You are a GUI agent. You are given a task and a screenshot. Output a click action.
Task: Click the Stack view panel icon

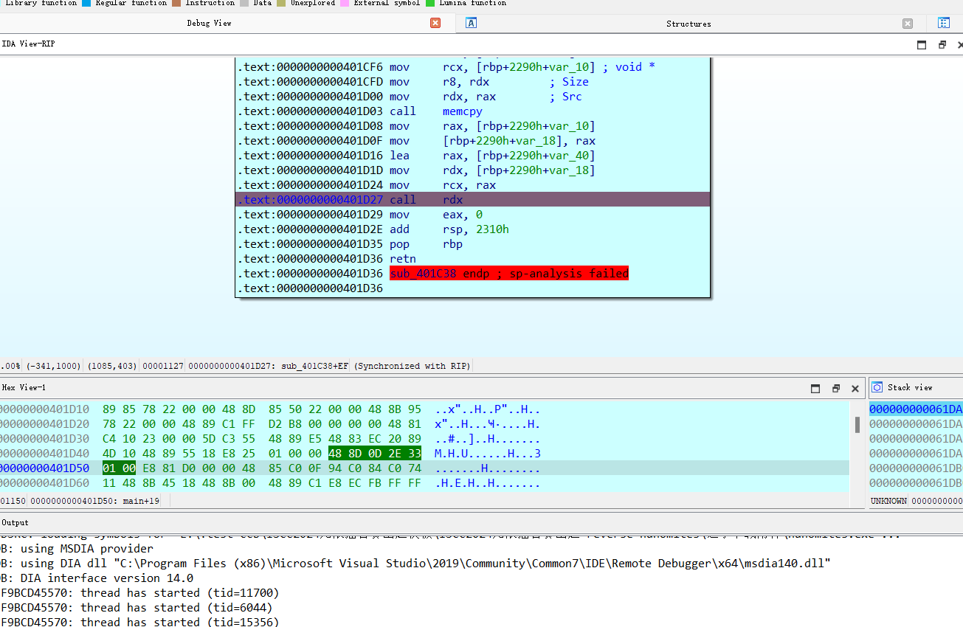[877, 387]
